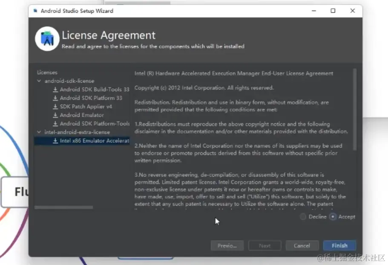Select the Android Emulator license item
The width and height of the screenshot is (388, 265).
(81, 115)
